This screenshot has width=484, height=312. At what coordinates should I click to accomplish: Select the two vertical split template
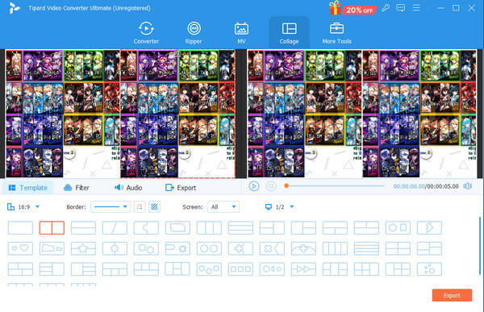point(52,227)
